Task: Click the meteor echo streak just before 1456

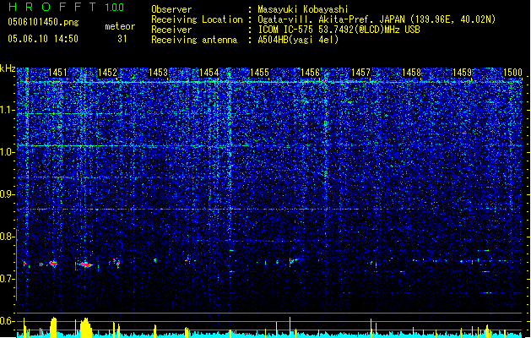Action: pos(293,261)
